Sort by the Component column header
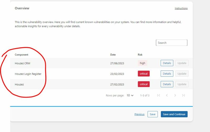210x132 pixels. (x=22, y=55)
